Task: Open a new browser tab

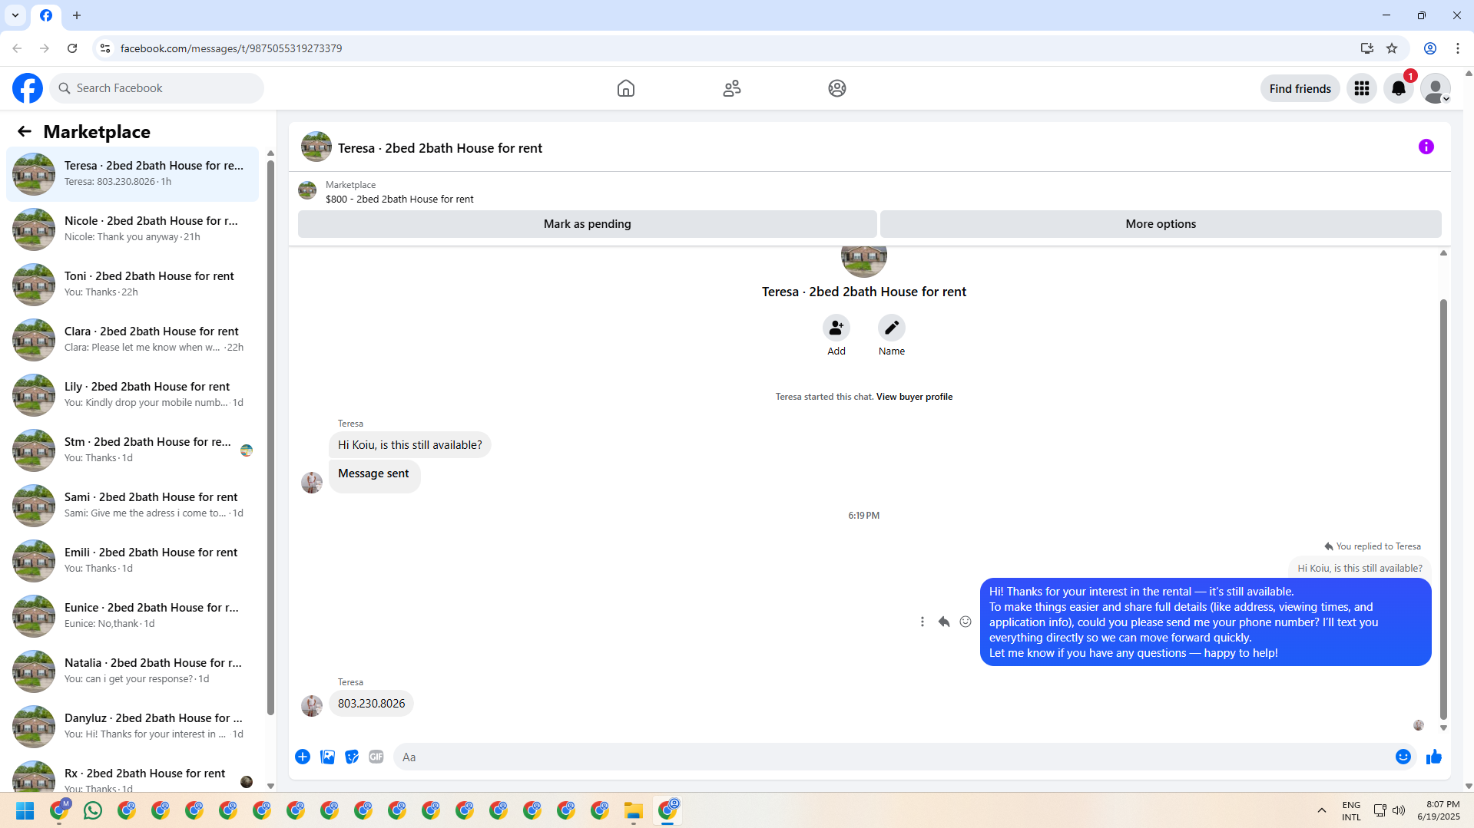Action: pos(77,15)
